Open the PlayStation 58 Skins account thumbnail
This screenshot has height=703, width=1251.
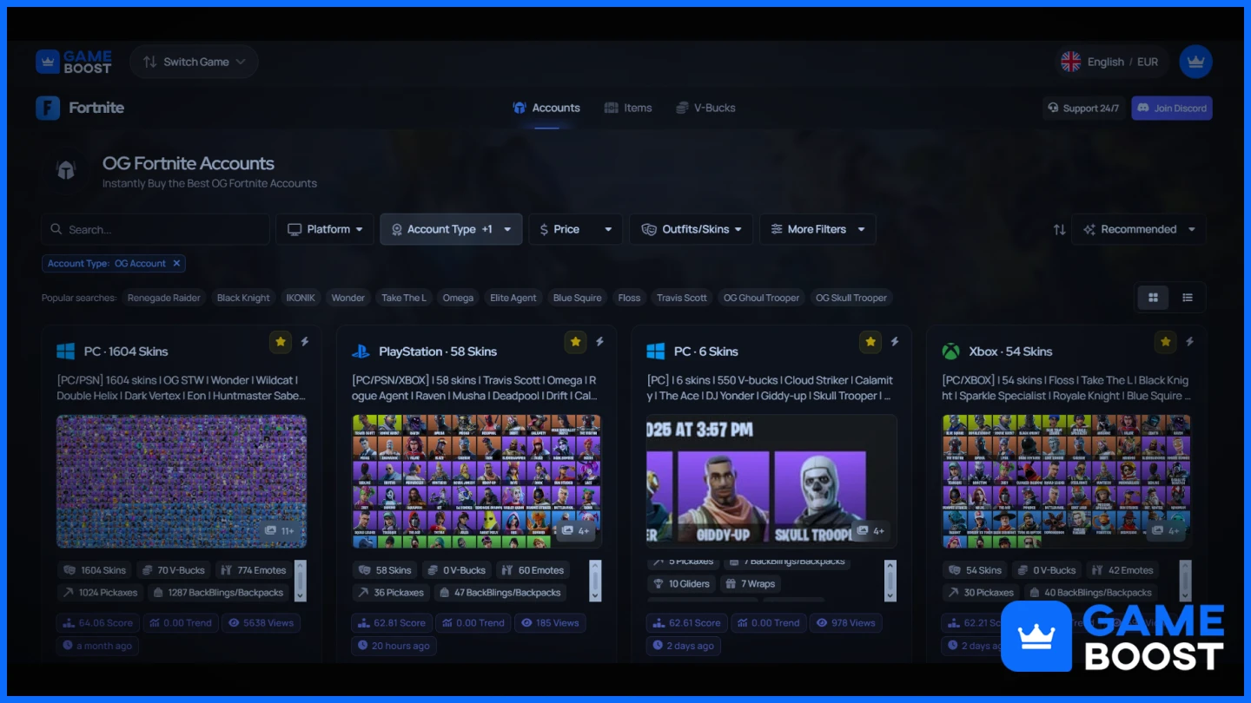(x=476, y=481)
